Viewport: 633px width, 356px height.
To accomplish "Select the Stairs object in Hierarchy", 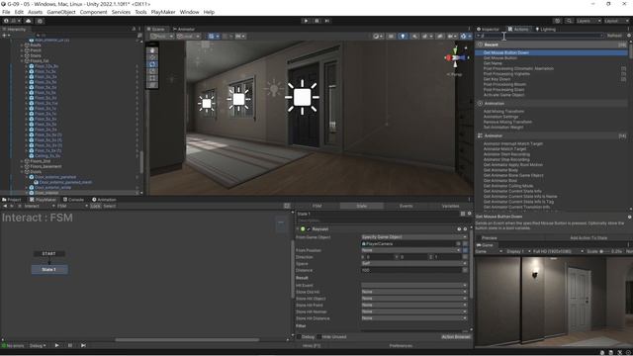I will pyautogui.click(x=36, y=55).
